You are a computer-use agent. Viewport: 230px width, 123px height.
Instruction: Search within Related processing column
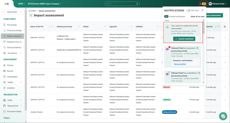[79, 26]
